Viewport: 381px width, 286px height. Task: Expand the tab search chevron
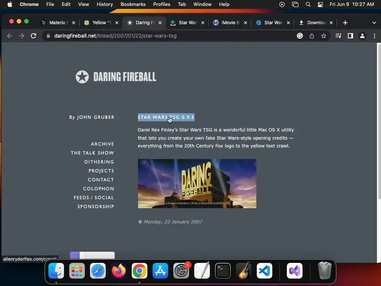coord(374,23)
